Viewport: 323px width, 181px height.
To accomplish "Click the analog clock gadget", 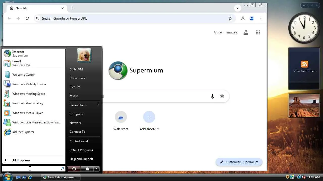I will [304, 28].
